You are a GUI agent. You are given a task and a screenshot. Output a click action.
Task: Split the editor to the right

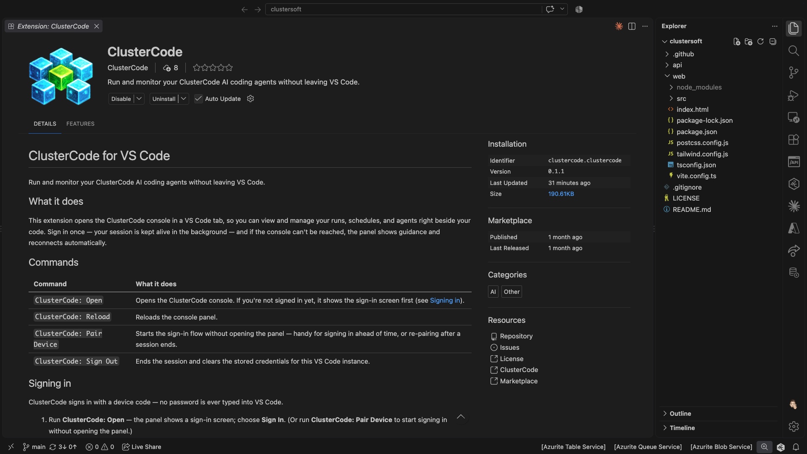pyautogui.click(x=632, y=26)
